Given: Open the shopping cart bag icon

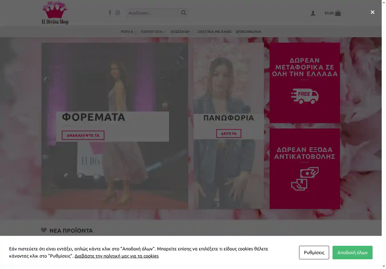Looking at the screenshot, I should tap(338, 13).
